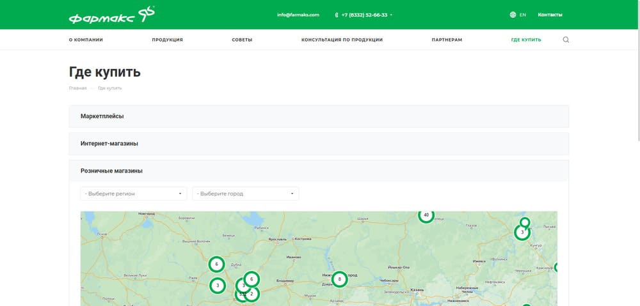
Task: Open the 'Выберите регион' dropdown
Action: coord(133,194)
